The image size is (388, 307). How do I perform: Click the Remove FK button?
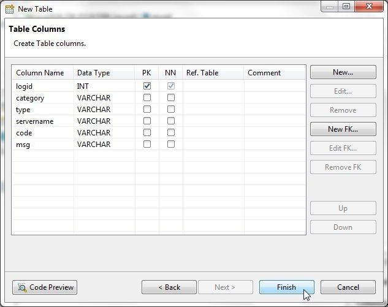(343, 167)
